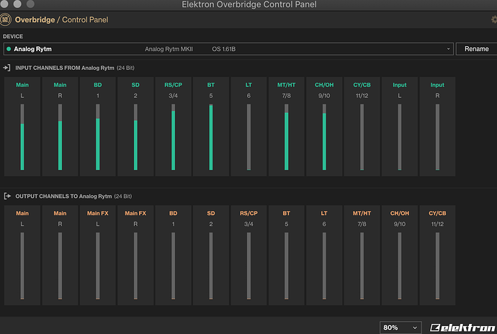Screen dimensions: 497x334
Task: Click the output 'MT/HT' channel label
Action: (362, 213)
